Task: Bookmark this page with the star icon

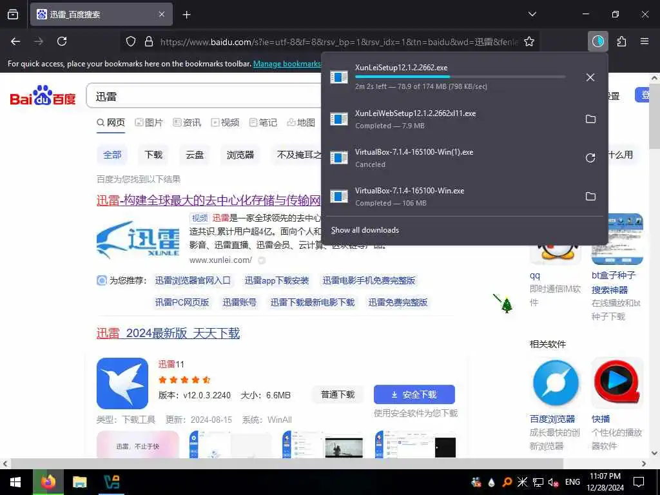Action: pos(529,41)
